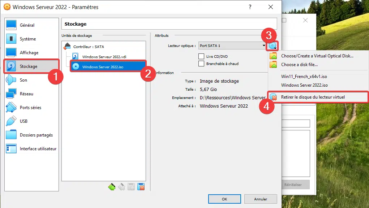The image size is (369, 208).
Task: Maximize the background window
Action: 284,21
